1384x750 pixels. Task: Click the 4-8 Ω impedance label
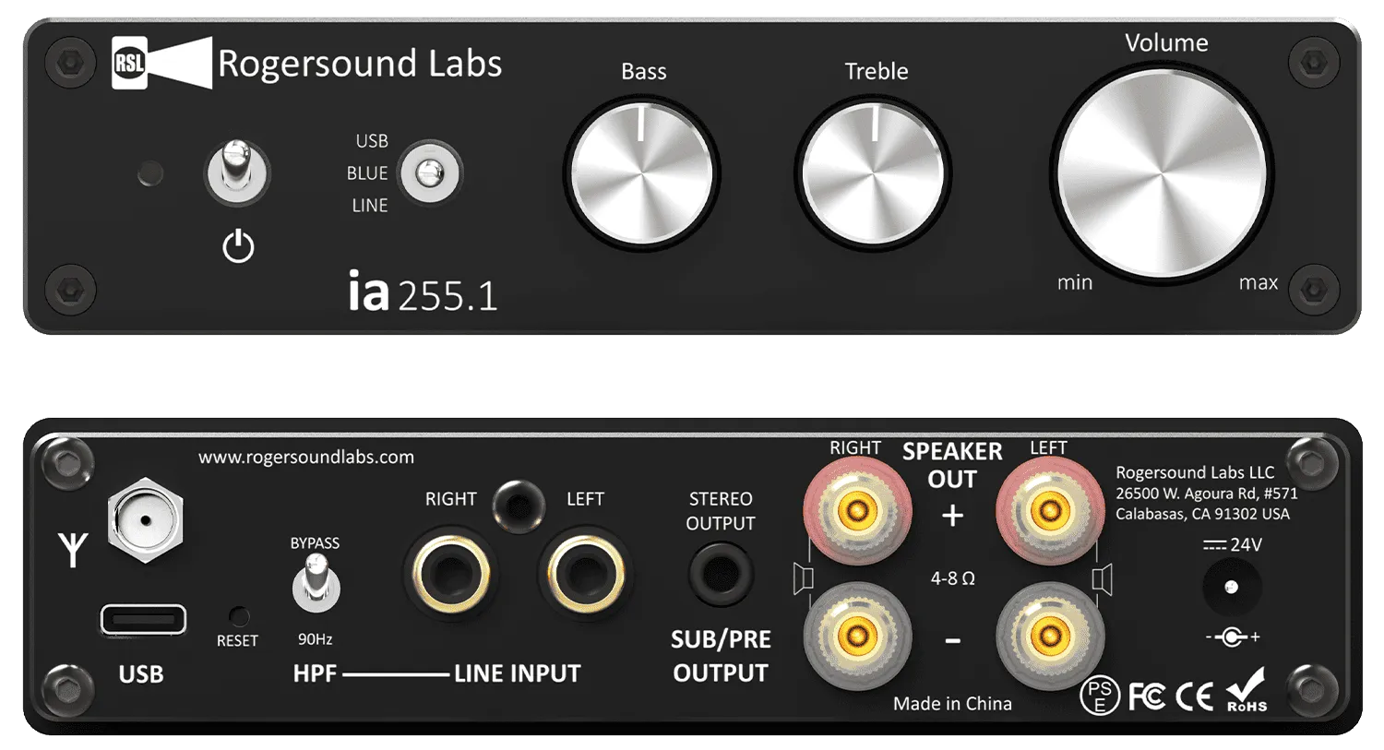[x=953, y=578]
